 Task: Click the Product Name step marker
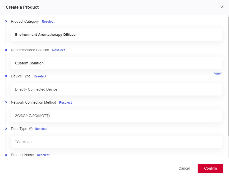pyautogui.click(x=6, y=155)
